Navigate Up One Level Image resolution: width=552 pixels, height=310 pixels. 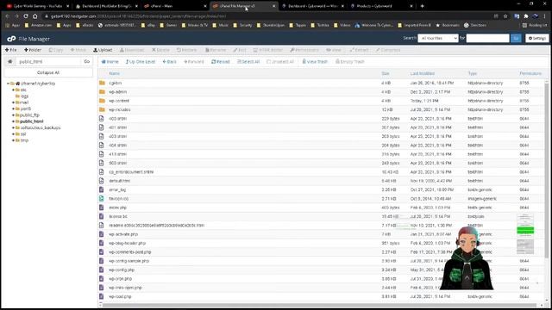pos(140,61)
